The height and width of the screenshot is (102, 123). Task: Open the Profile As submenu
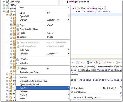(43, 95)
